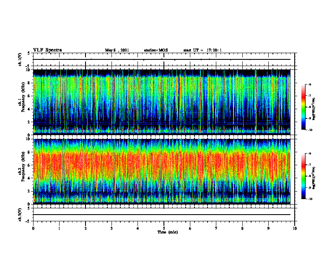Click the ch.2 spectrogram color scale bar
Screen dimensions: 332x256
(x=303, y=176)
